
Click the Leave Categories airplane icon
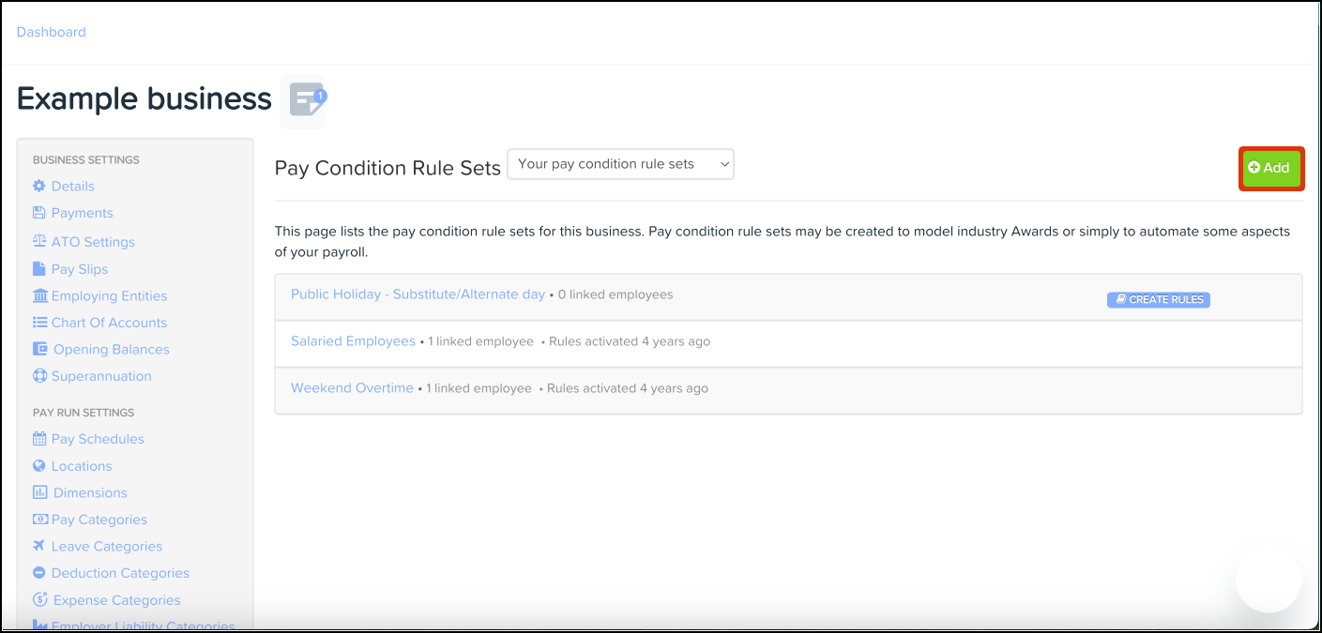pyautogui.click(x=39, y=546)
